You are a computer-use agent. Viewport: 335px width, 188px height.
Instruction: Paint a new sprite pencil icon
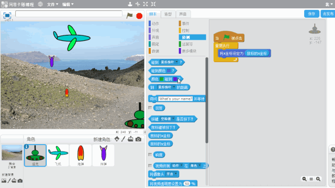(124, 139)
